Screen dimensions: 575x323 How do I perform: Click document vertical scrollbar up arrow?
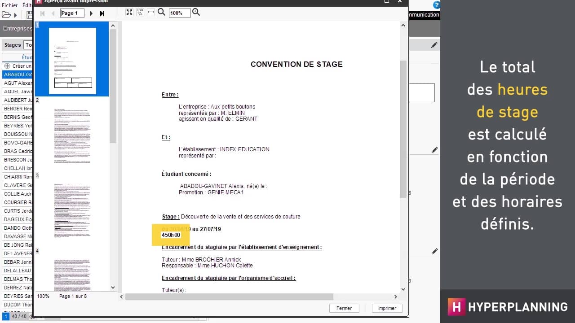[403, 26]
